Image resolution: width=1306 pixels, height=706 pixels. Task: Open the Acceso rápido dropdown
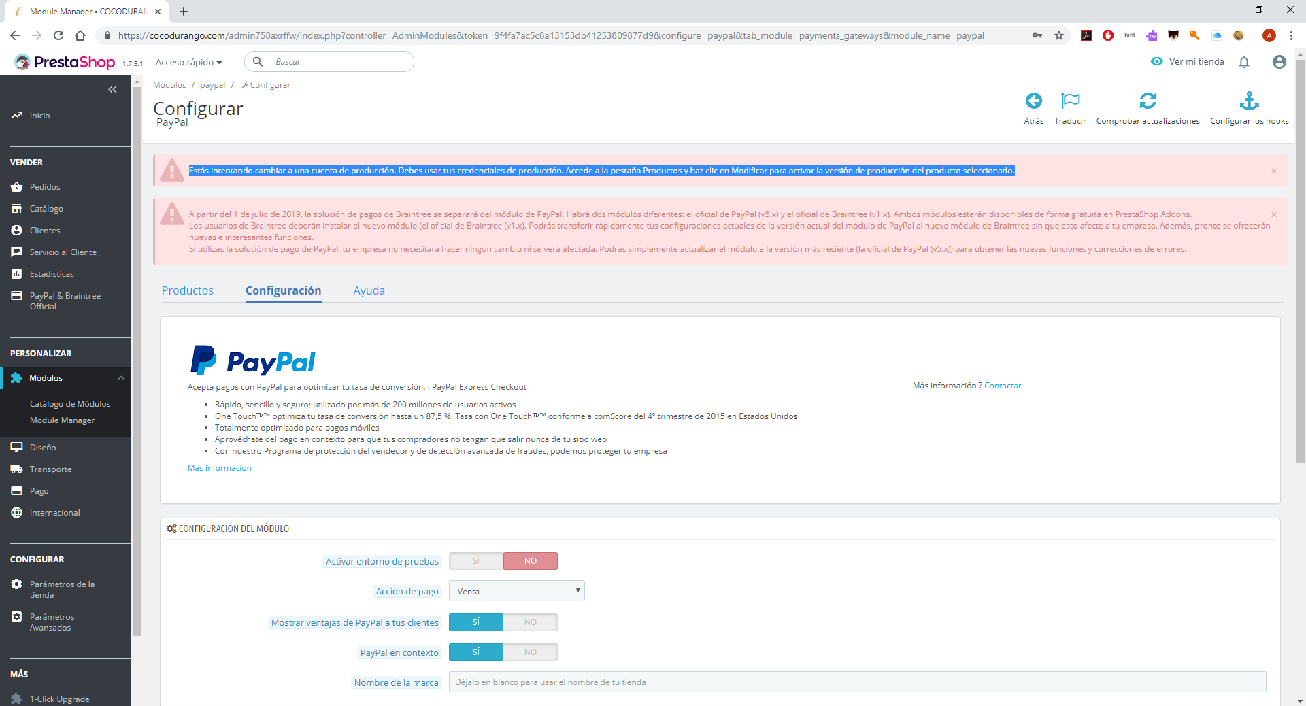[189, 62]
